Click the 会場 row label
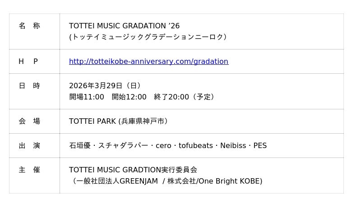 tap(29, 121)
